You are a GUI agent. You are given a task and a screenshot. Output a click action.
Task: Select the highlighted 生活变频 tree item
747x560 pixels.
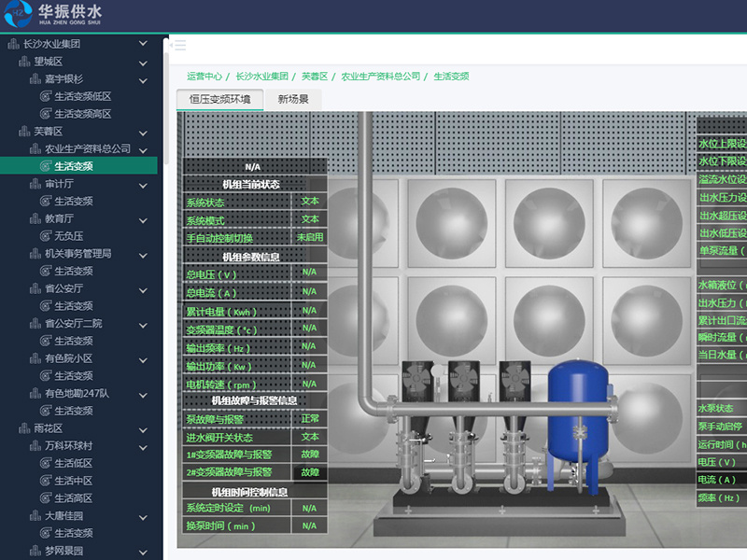tap(78, 166)
